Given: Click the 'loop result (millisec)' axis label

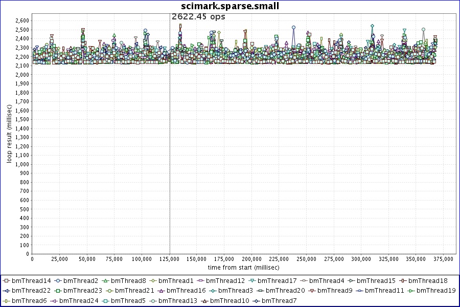Looking at the screenshot, I should 9,137.
